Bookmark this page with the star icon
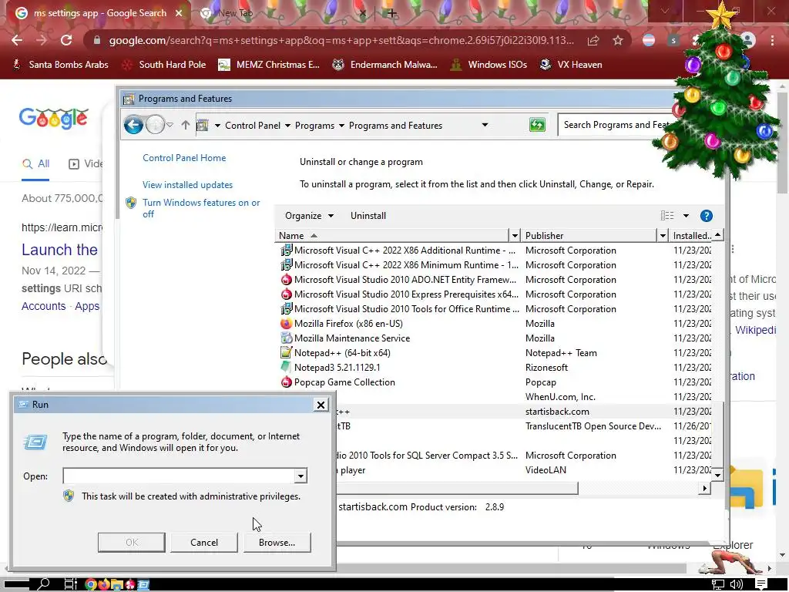 [x=618, y=40]
